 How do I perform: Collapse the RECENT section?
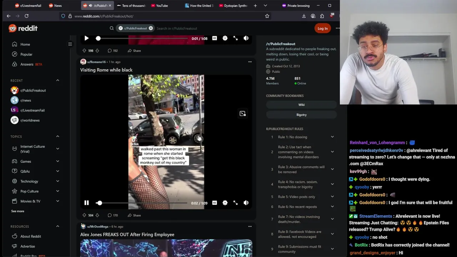pos(57,80)
